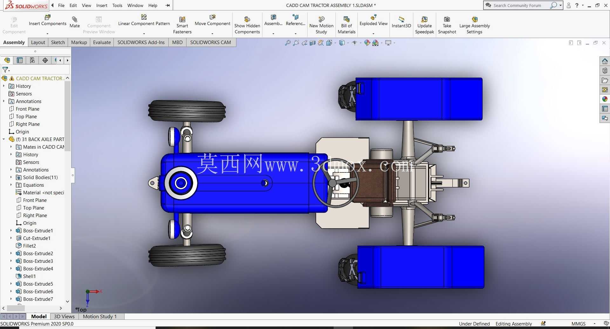The height and width of the screenshot is (329, 610).
Task: Open the Edit Appearance tool
Action: click(367, 43)
